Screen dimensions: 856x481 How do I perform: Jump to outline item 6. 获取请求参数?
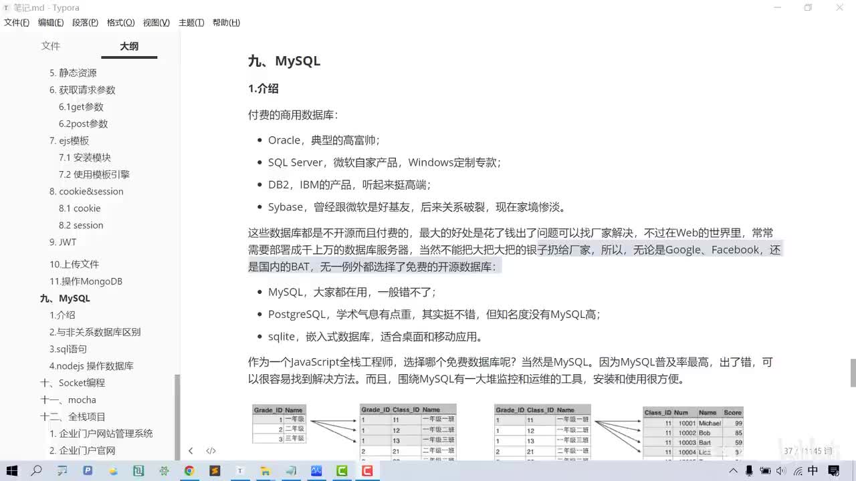tap(82, 90)
